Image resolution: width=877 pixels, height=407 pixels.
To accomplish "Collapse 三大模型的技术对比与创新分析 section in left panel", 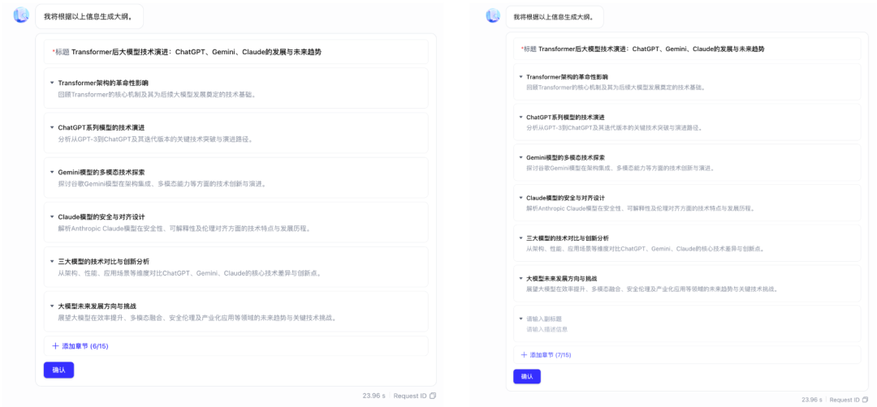I will [x=51, y=261].
